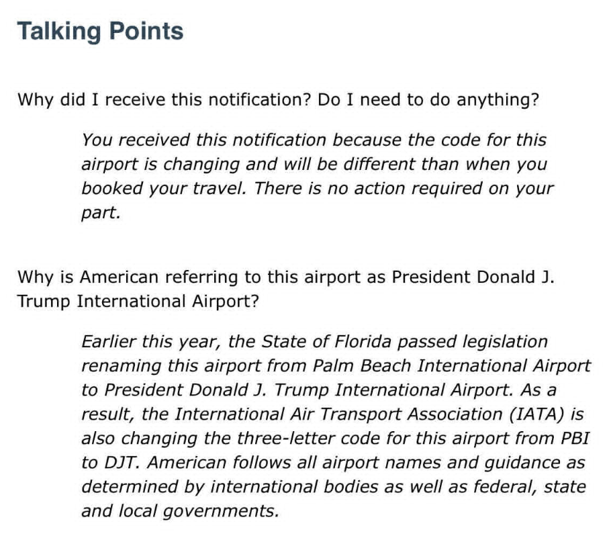The width and height of the screenshot is (609, 538).
Task: Click the "Do I need to do anything?" text
Action: [428, 100]
